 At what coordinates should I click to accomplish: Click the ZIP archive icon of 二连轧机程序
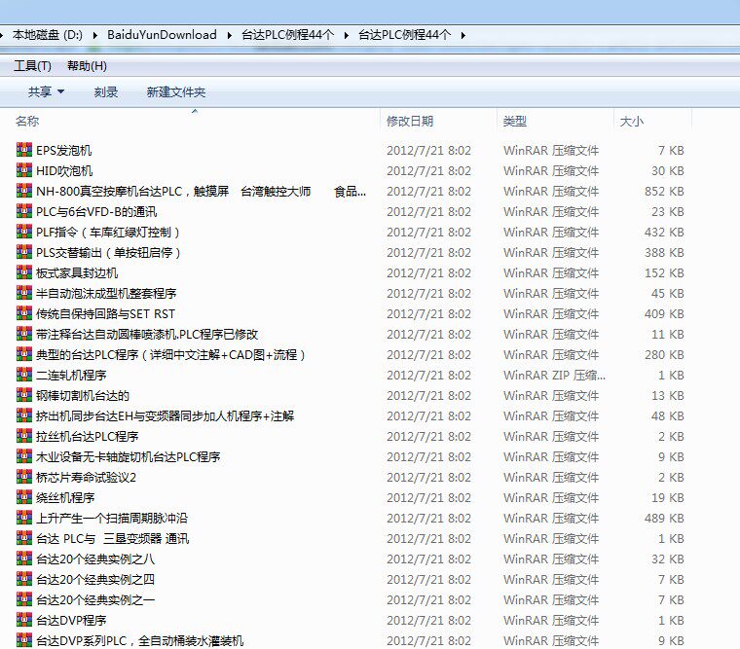[x=24, y=375]
